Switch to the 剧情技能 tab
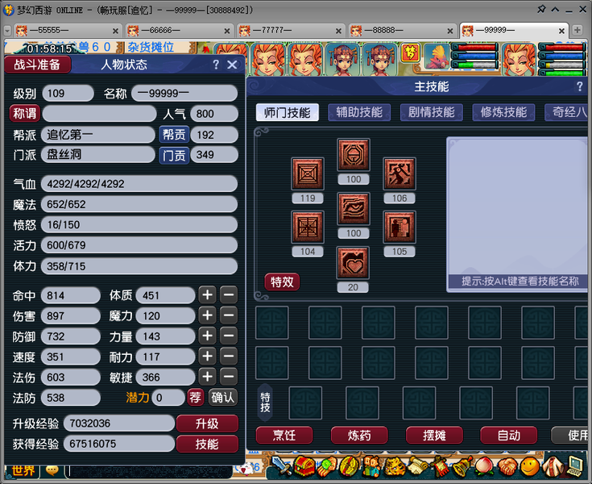592x484 pixels. (432, 112)
